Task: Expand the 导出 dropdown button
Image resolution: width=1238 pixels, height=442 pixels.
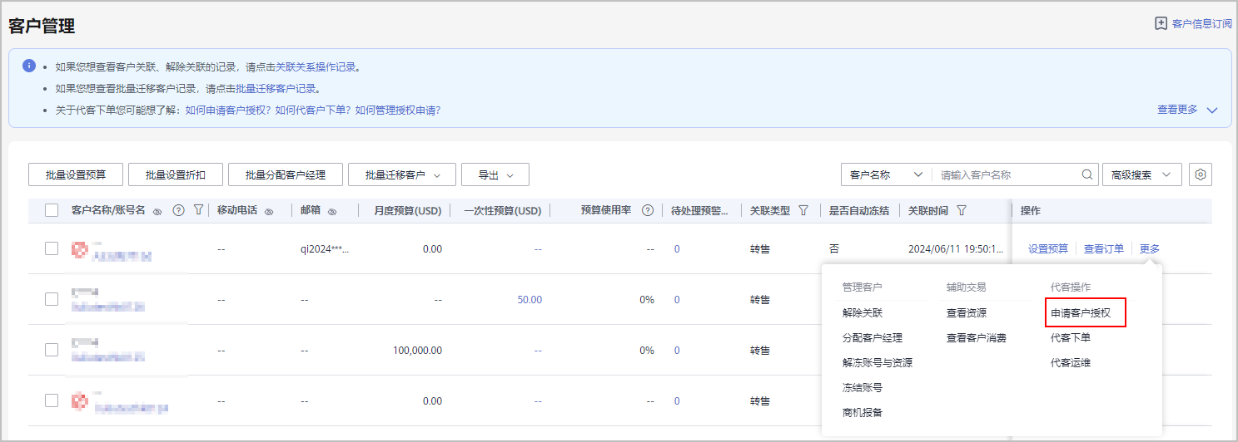Action: click(495, 174)
